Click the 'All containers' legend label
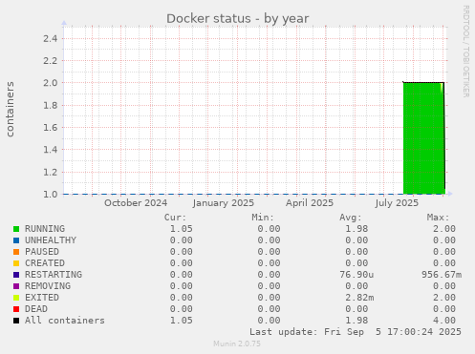475x354 pixels. tap(65, 321)
